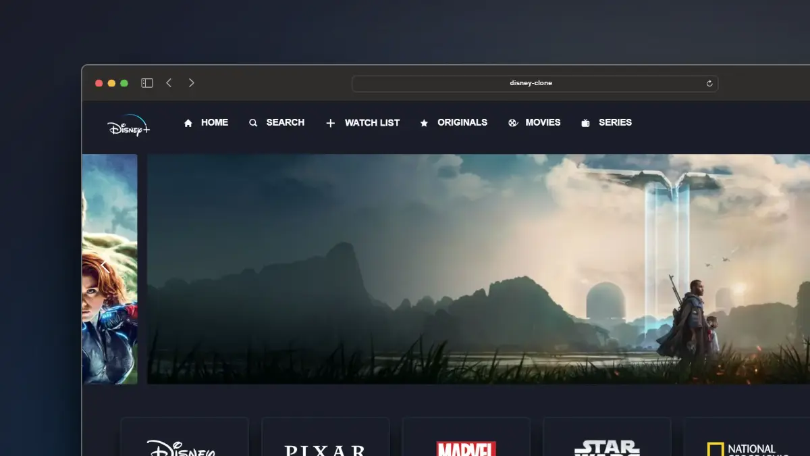
Task: Click the star icon beside Originals
Action: pyautogui.click(x=424, y=122)
